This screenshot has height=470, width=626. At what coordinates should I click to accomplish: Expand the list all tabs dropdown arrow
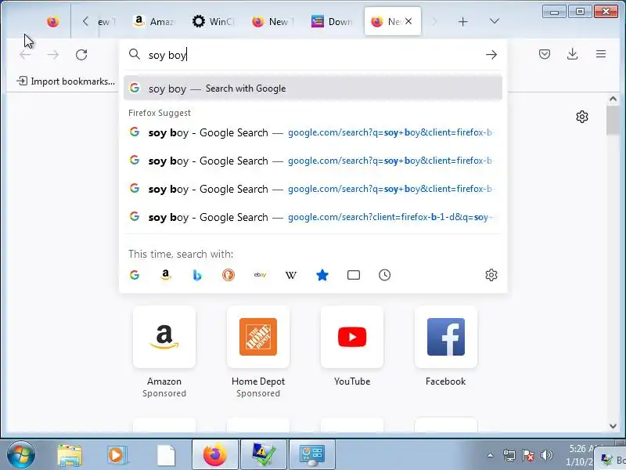[495, 21]
